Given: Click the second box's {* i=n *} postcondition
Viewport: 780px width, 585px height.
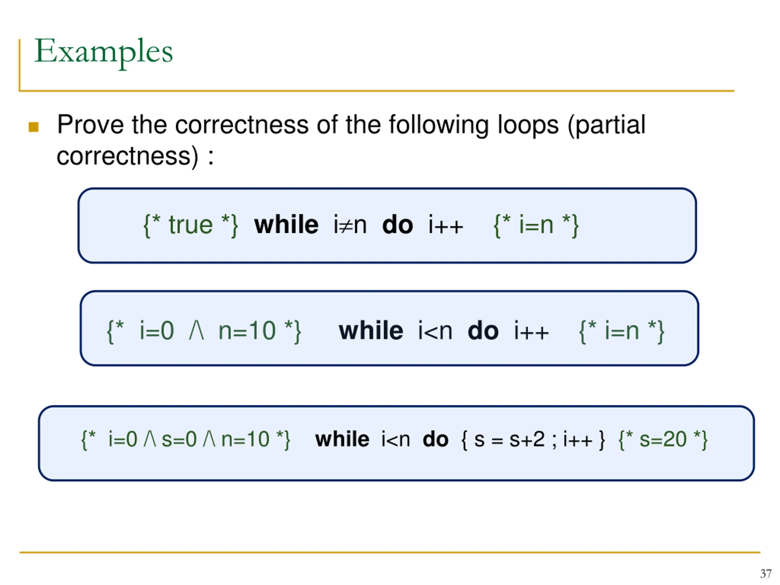Looking at the screenshot, I should (622, 331).
